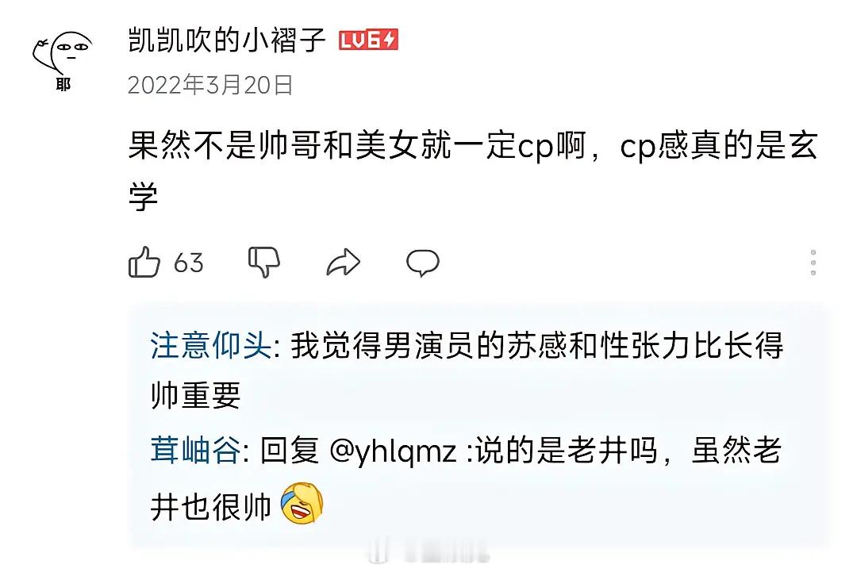The width and height of the screenshot is (857, 572).
Task: Tap the date 2022年3月20日
Action: (210, 85)
